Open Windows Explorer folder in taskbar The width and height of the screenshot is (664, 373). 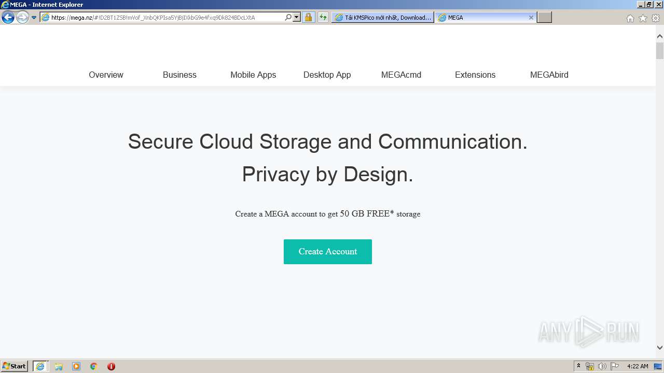tap(59, 366)
